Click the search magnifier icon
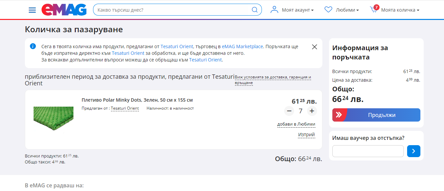Screen dimensions: 444x191 click(x=255, y=10)
